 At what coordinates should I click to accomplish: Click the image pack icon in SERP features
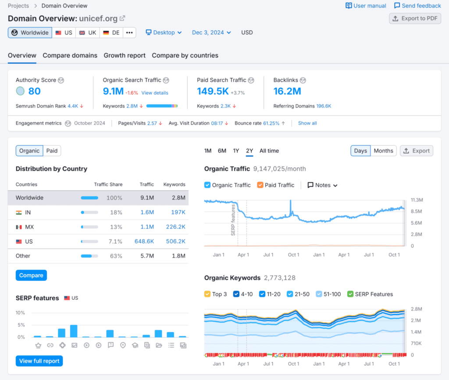pyautogui.click(x=75, y=345)
